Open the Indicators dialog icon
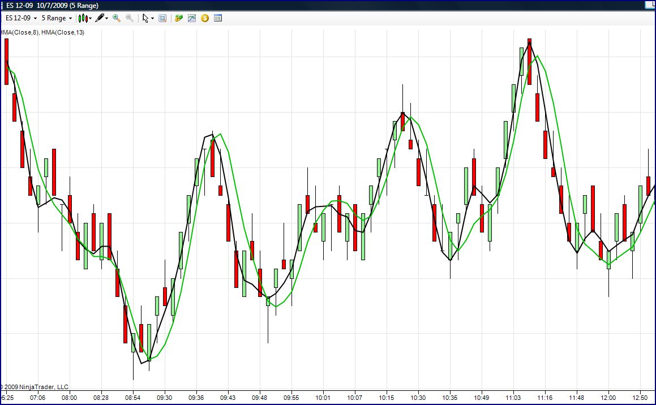 click(x=192, y=18)
